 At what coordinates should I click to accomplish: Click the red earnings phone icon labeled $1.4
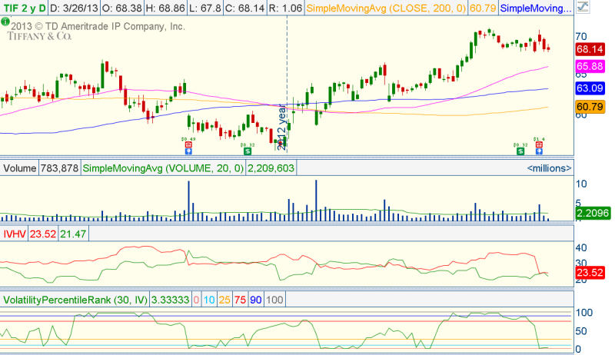539,146
